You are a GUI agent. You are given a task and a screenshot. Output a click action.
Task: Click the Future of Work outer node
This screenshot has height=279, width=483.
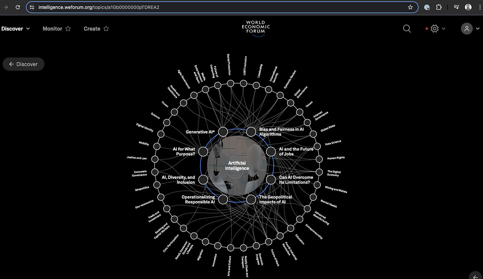pyautogui.click(x=269, y=242)
